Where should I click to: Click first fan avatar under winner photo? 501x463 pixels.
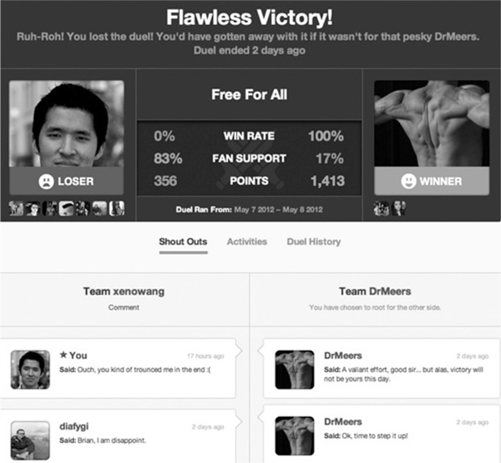tap(382, 208)
